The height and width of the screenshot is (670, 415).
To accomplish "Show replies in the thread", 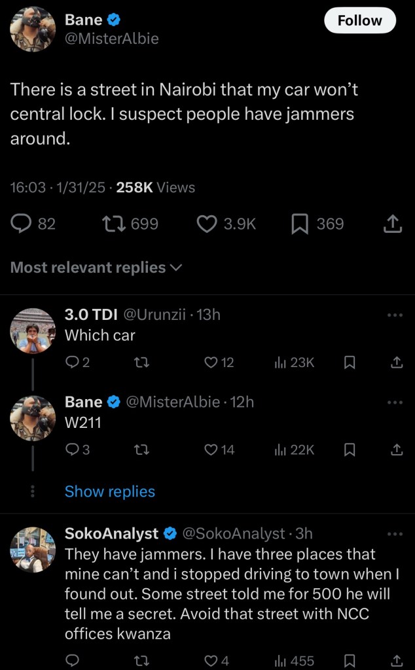I will (x=109, y=491).
